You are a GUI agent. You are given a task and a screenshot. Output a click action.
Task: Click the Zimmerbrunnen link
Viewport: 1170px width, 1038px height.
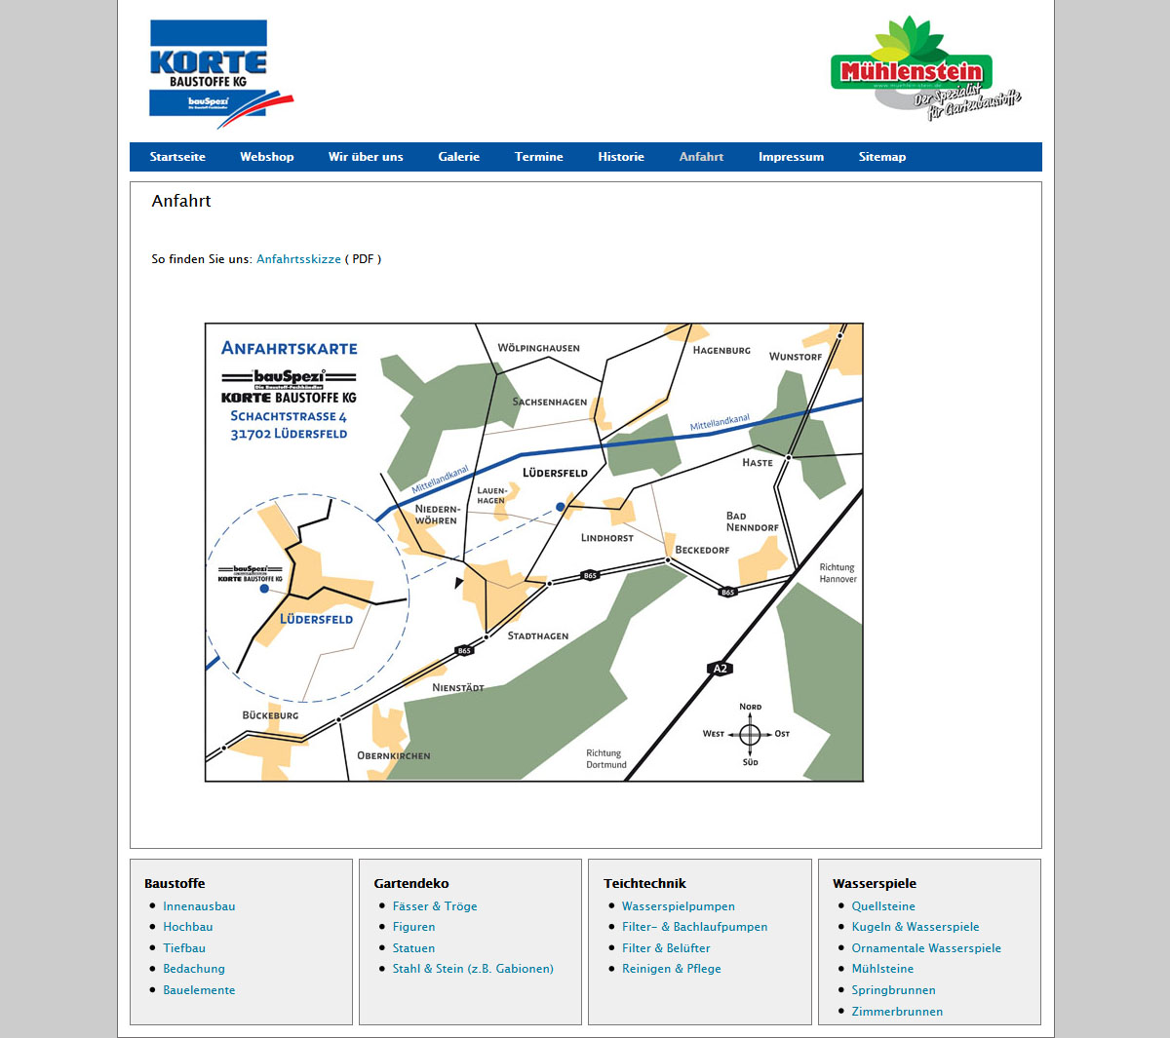click(x=897, y=1012)
